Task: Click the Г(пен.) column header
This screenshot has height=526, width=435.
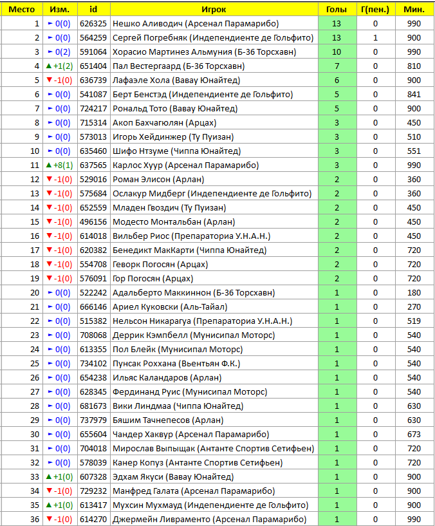Action: (x=375, y=10)
